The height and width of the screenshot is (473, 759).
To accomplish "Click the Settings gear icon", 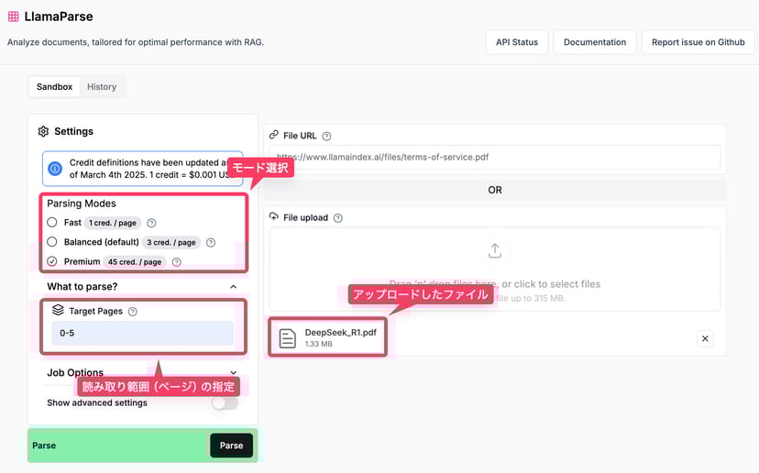I will tap(43, 131).
